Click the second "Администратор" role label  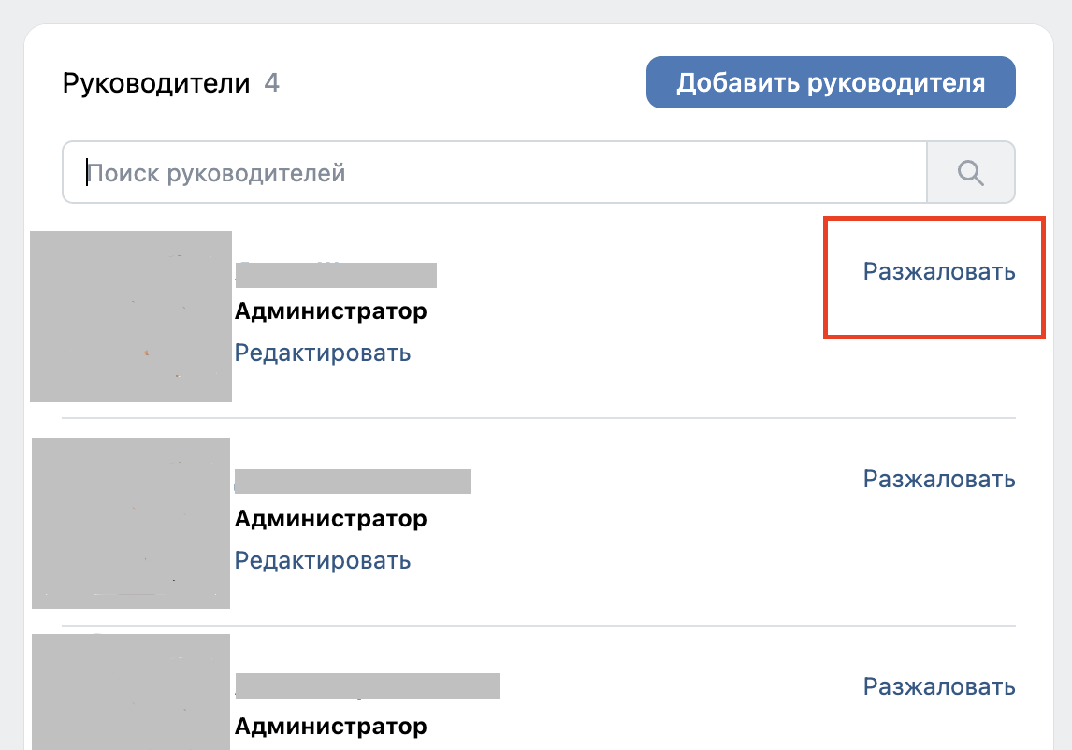click(x=332, y=518)
